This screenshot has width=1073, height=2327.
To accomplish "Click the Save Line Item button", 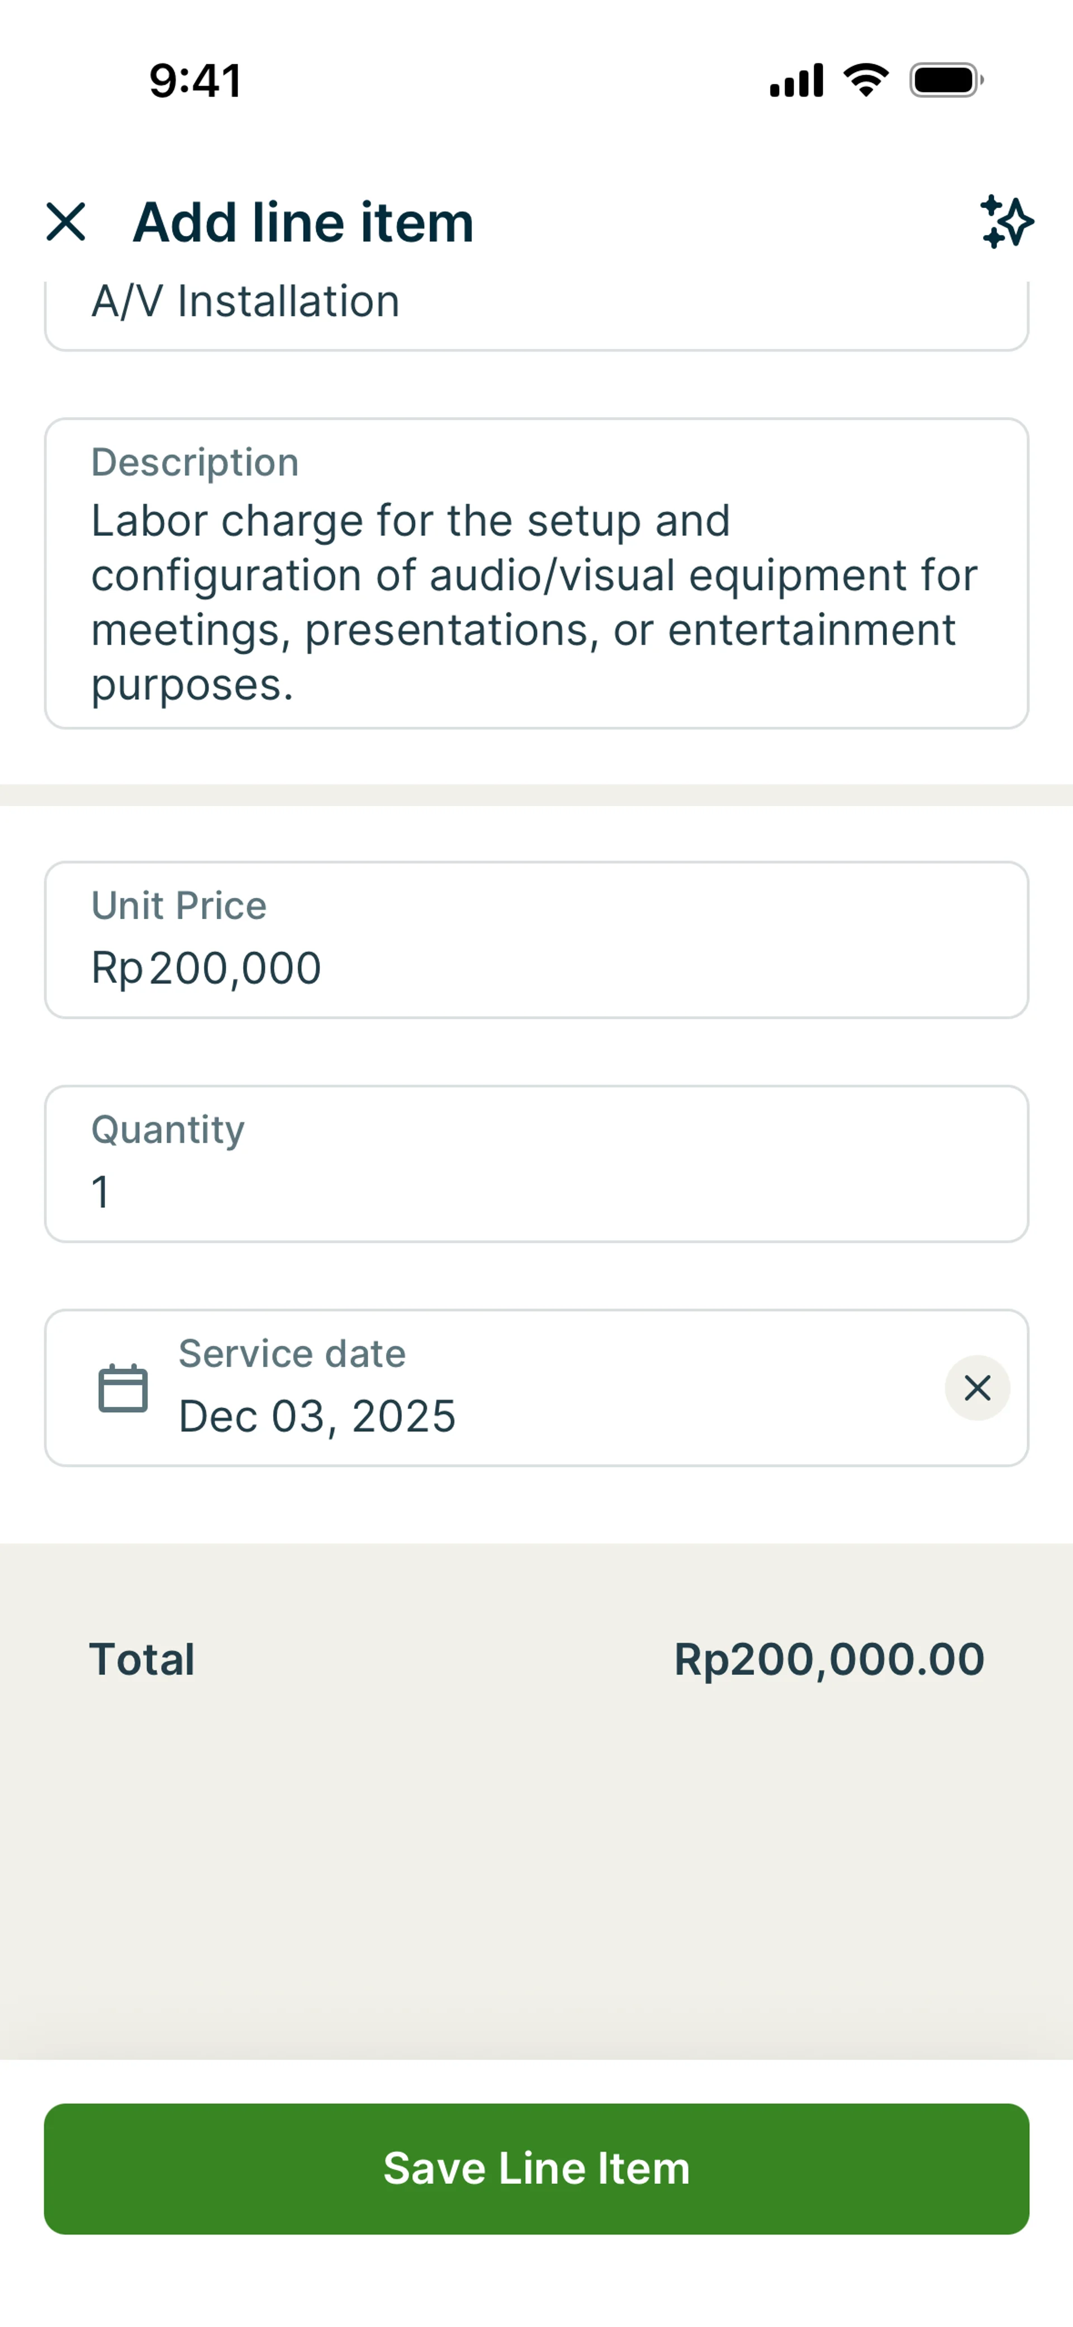I will (x=536, y=2168).
